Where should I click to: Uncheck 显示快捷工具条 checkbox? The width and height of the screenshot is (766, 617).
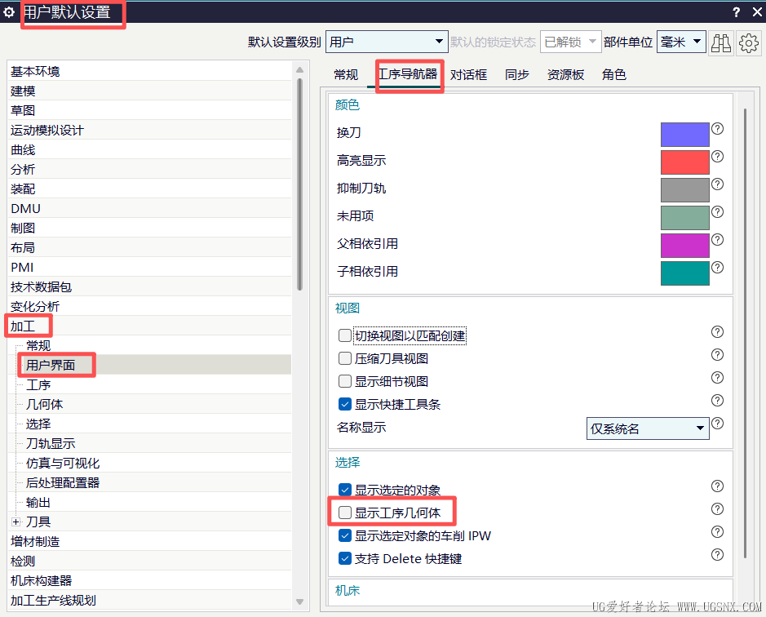coord(345,404)
